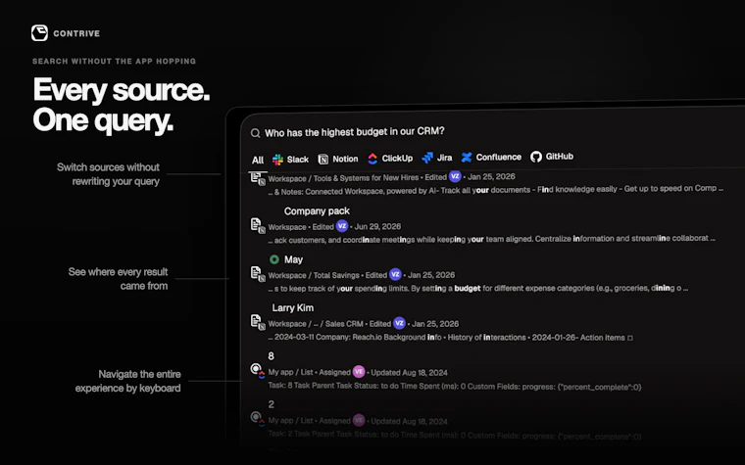The height and width of the screenshot is (465, 745).
Task: Click 'Navigate the entire experience by keyboard' caption
Action: tap(127, 381)
